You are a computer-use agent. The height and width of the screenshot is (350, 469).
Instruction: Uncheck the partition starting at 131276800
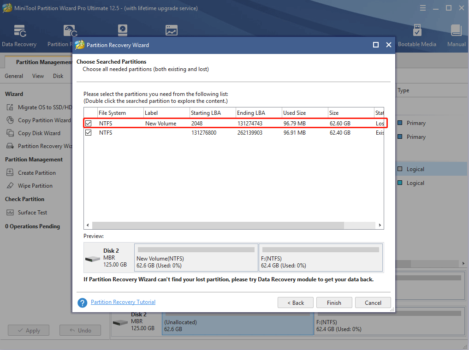(88, 132)
